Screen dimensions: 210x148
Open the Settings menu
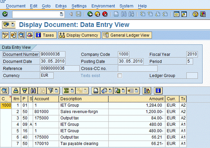click(79, 6)
